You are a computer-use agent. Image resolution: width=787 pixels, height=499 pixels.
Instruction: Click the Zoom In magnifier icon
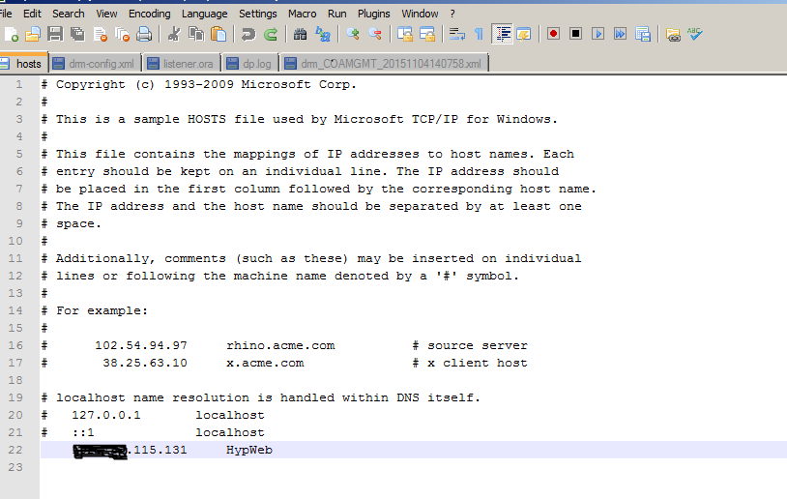coord(353,35)
